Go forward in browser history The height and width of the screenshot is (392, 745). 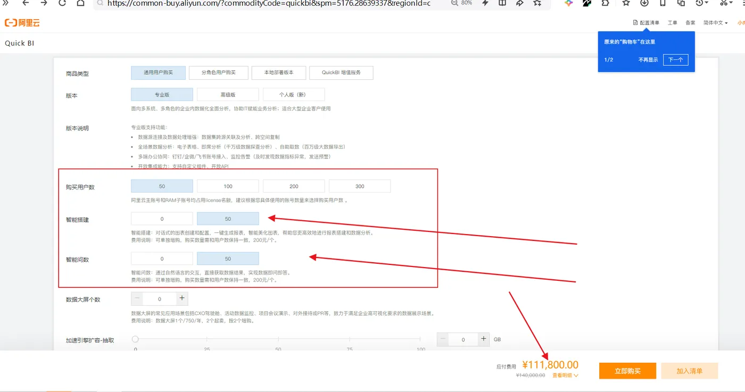tap(44, 3)
